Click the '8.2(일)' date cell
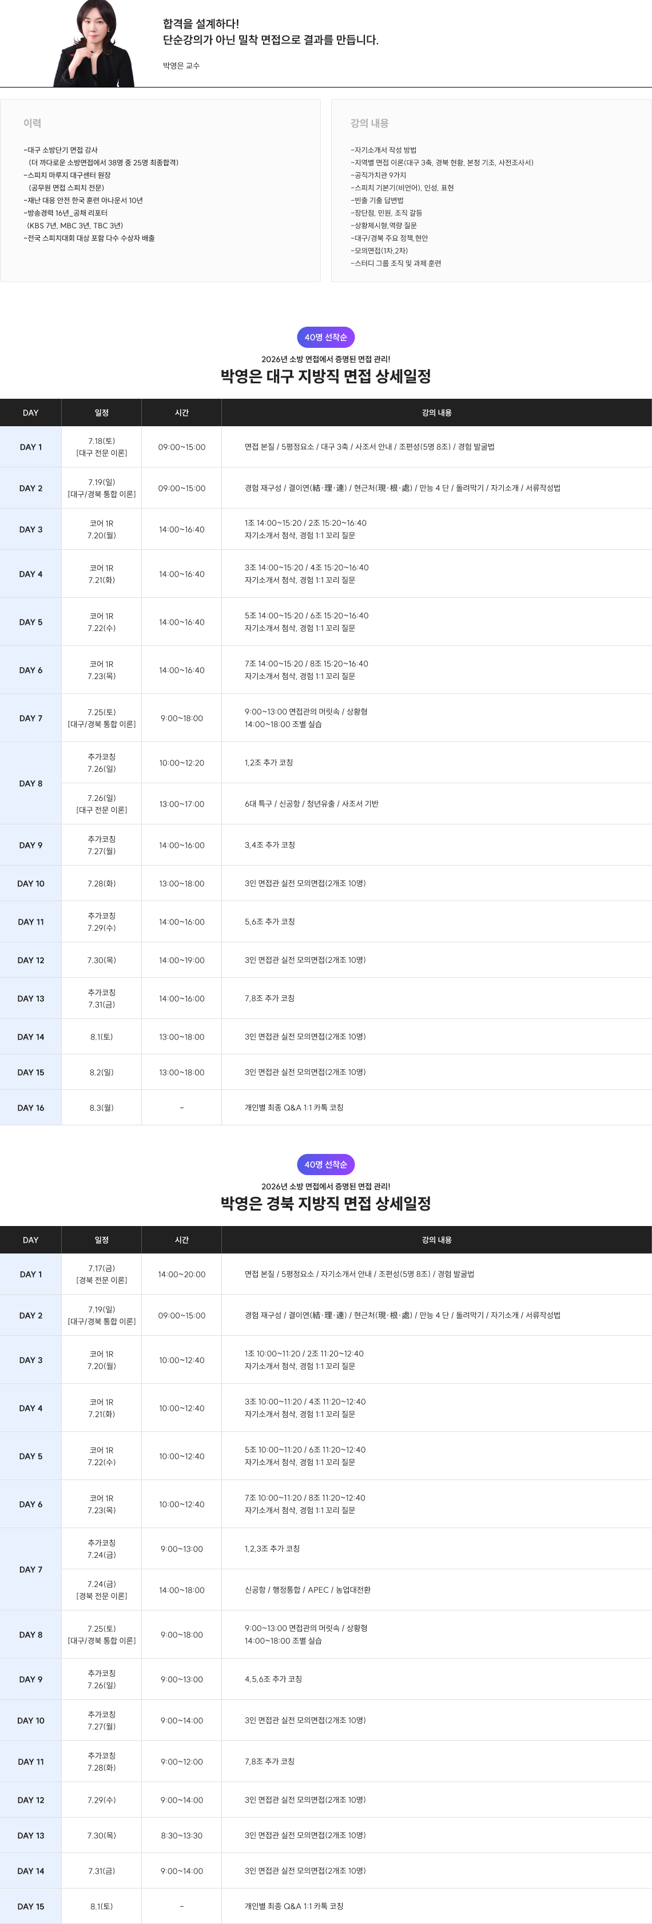Image resolution: width=652 pixels, height=1924 pixels. (x=102, y=1073)
